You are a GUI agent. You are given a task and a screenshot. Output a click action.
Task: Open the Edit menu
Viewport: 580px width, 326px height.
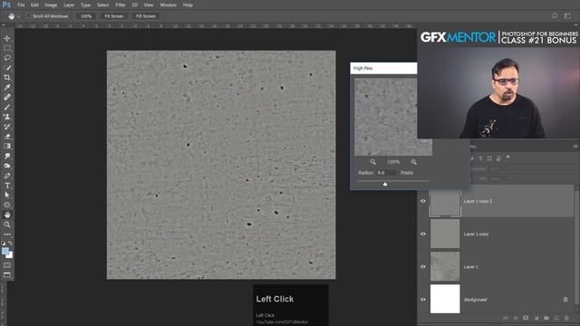34,5
